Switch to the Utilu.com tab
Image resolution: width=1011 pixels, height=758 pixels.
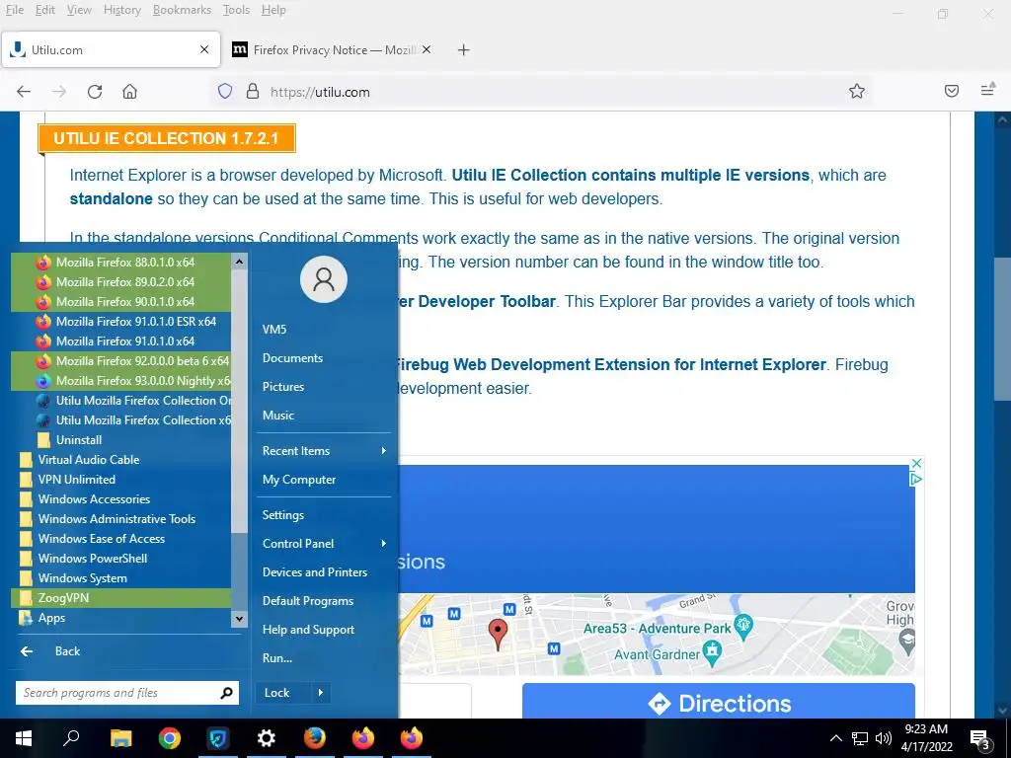pos(111,49)
